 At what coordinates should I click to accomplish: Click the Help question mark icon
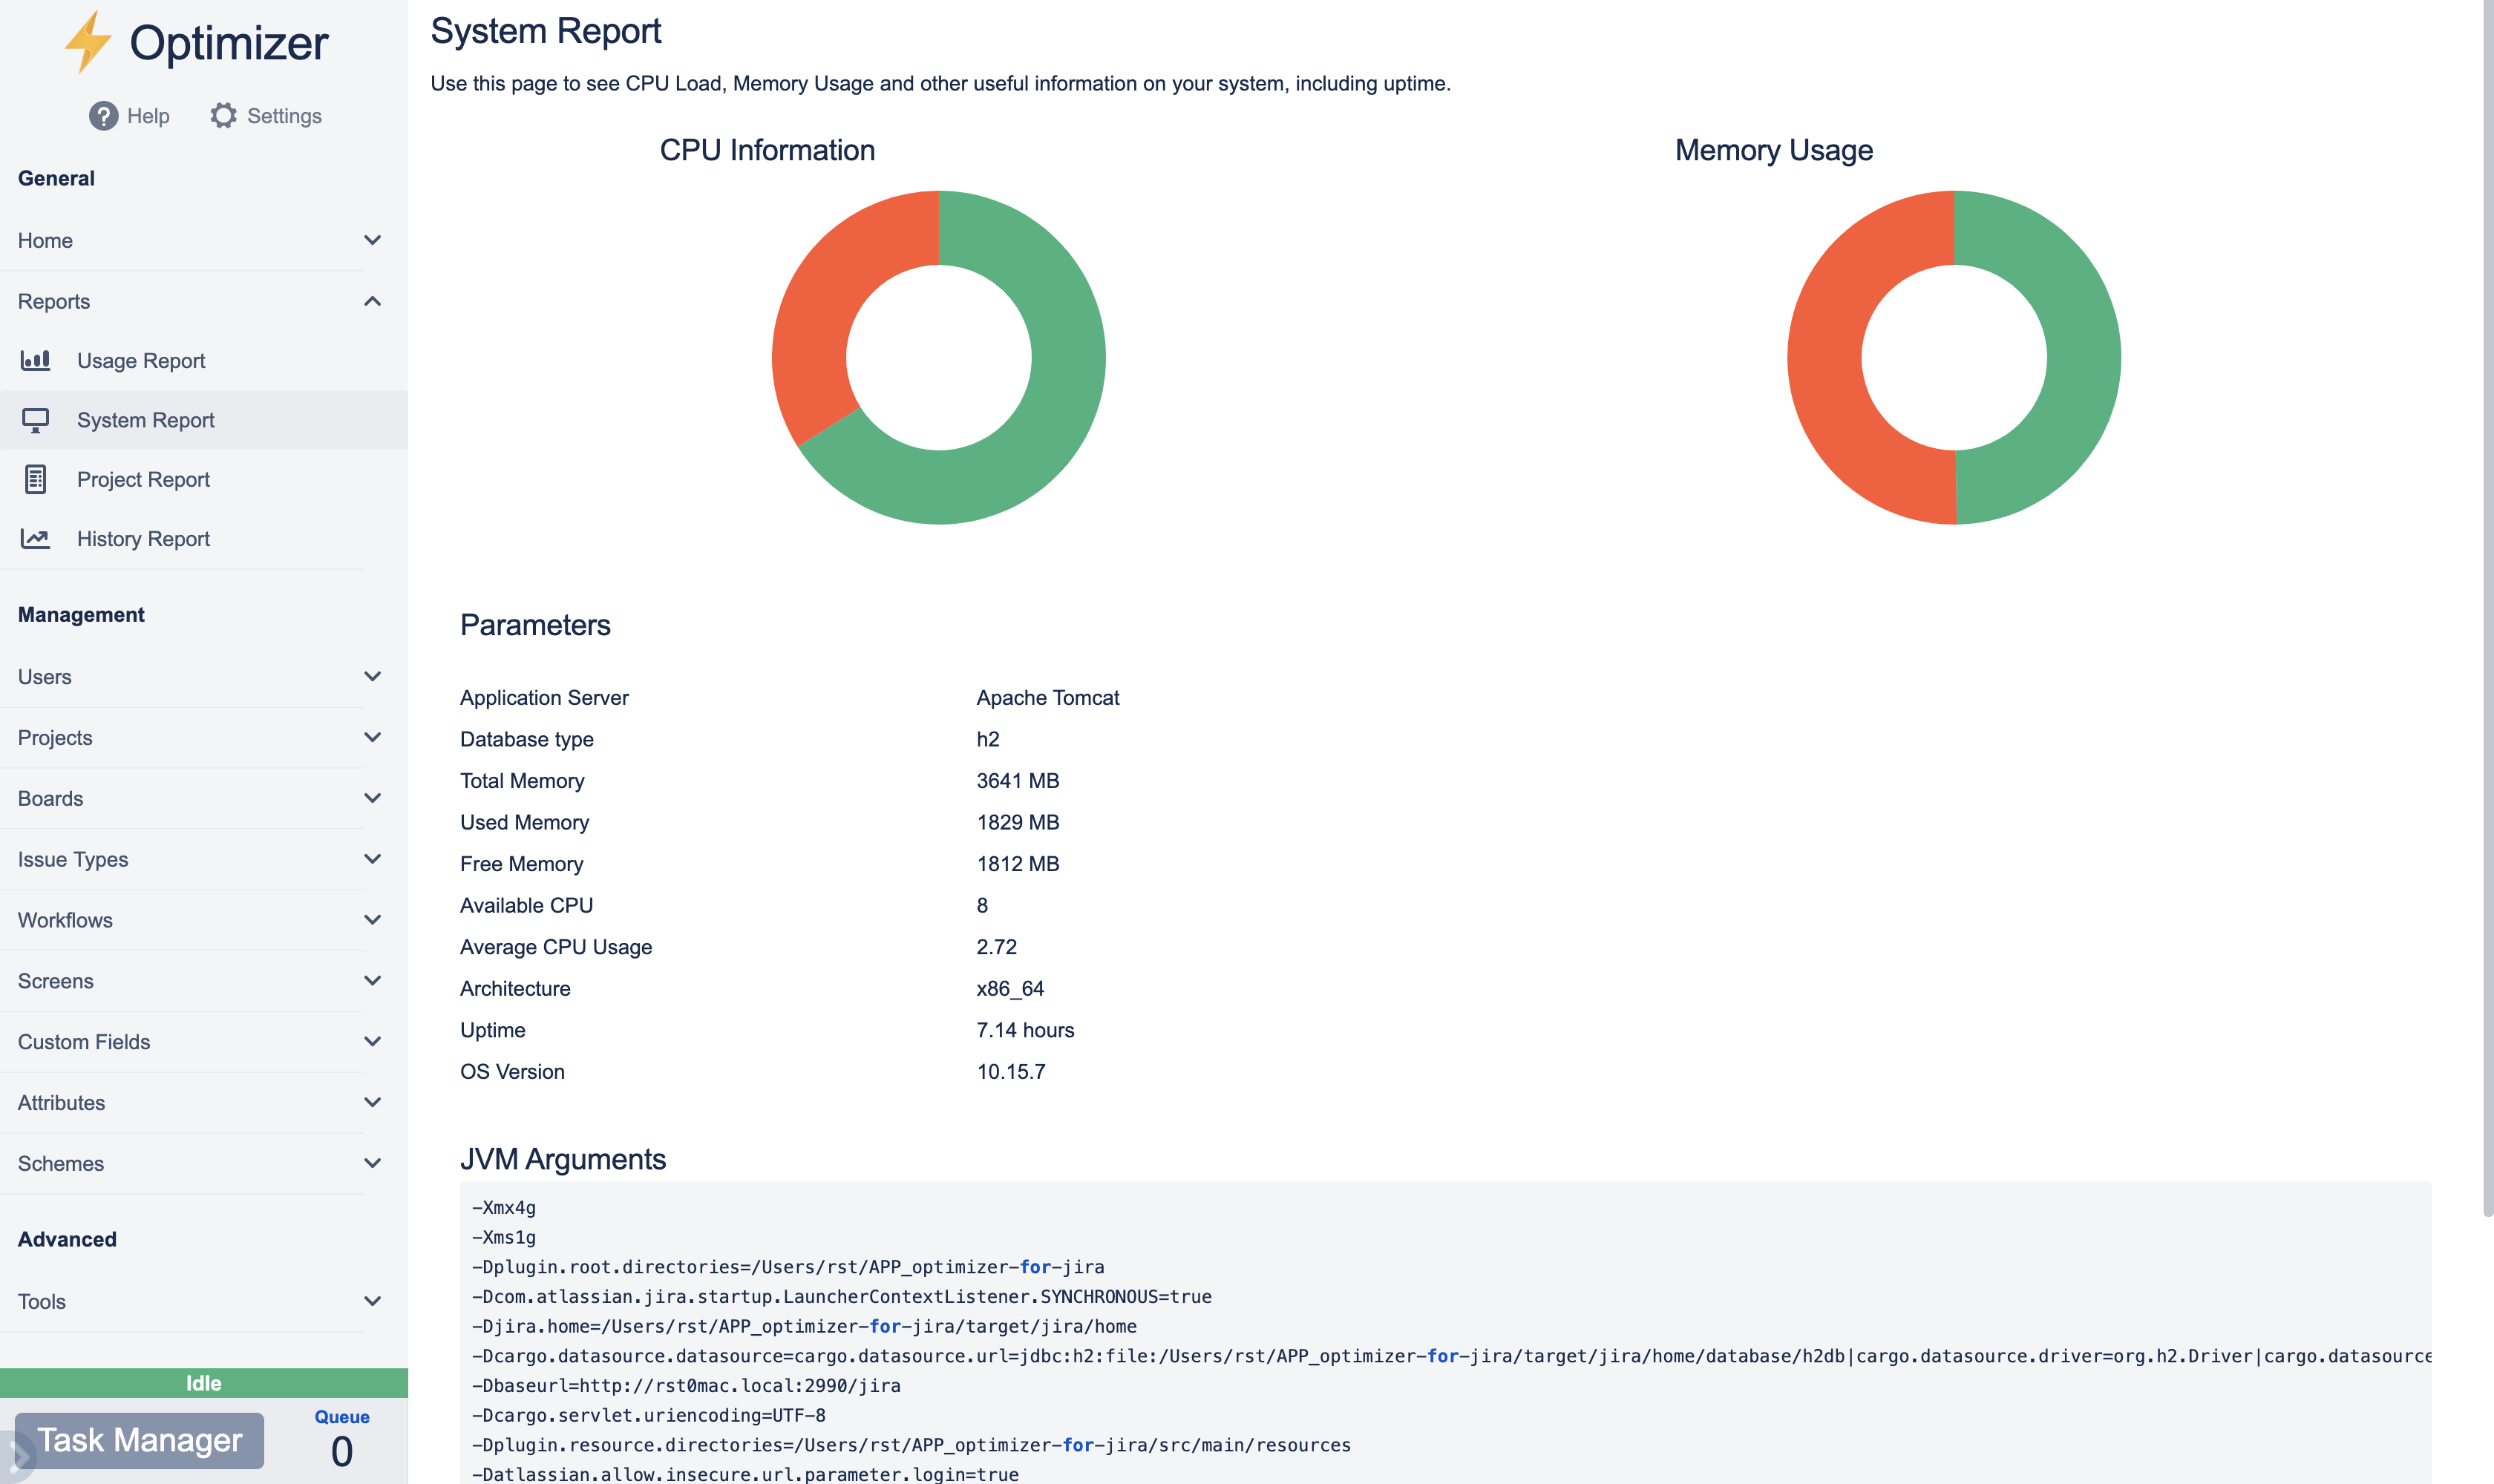click(103, 116)
